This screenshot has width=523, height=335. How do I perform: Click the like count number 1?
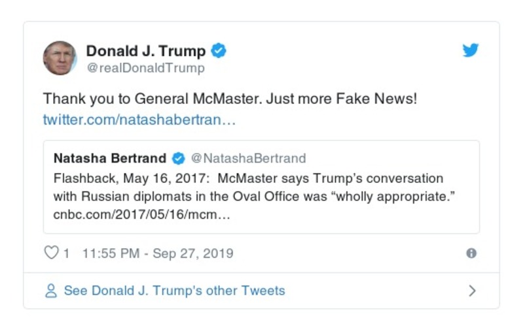click(x=66, y=253)
